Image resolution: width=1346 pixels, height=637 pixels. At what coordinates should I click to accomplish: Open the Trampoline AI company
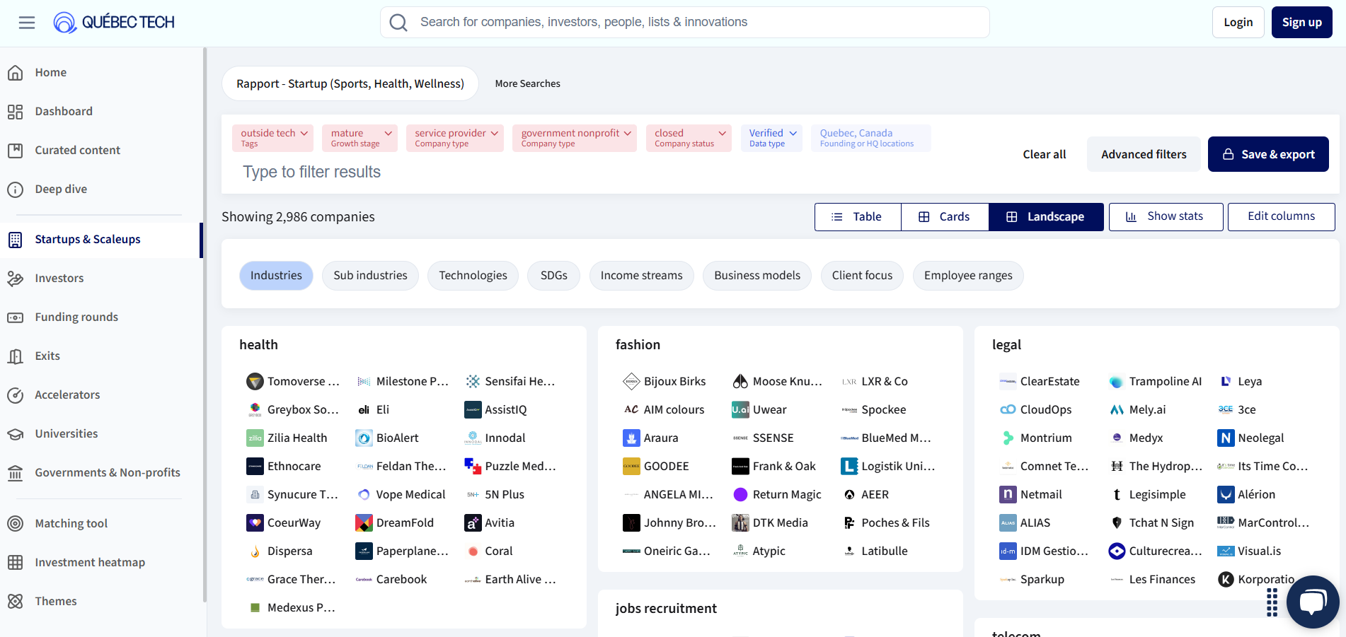[1155, 381]
